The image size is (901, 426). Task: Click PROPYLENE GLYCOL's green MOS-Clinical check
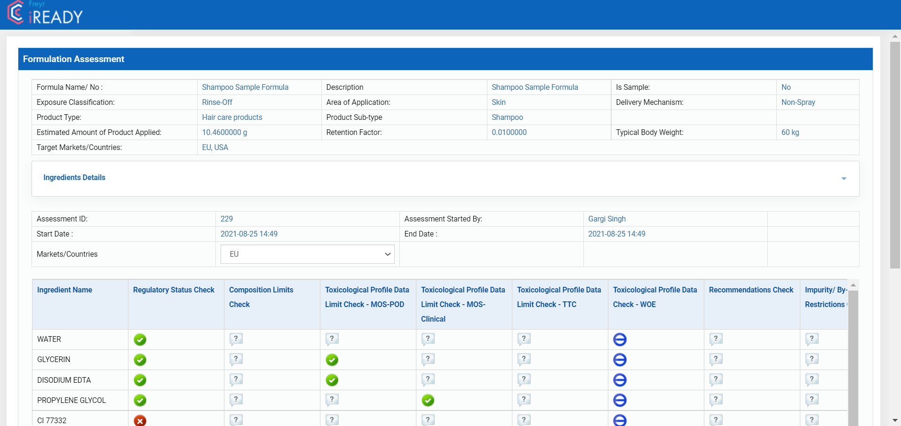(x=428, y=400)
